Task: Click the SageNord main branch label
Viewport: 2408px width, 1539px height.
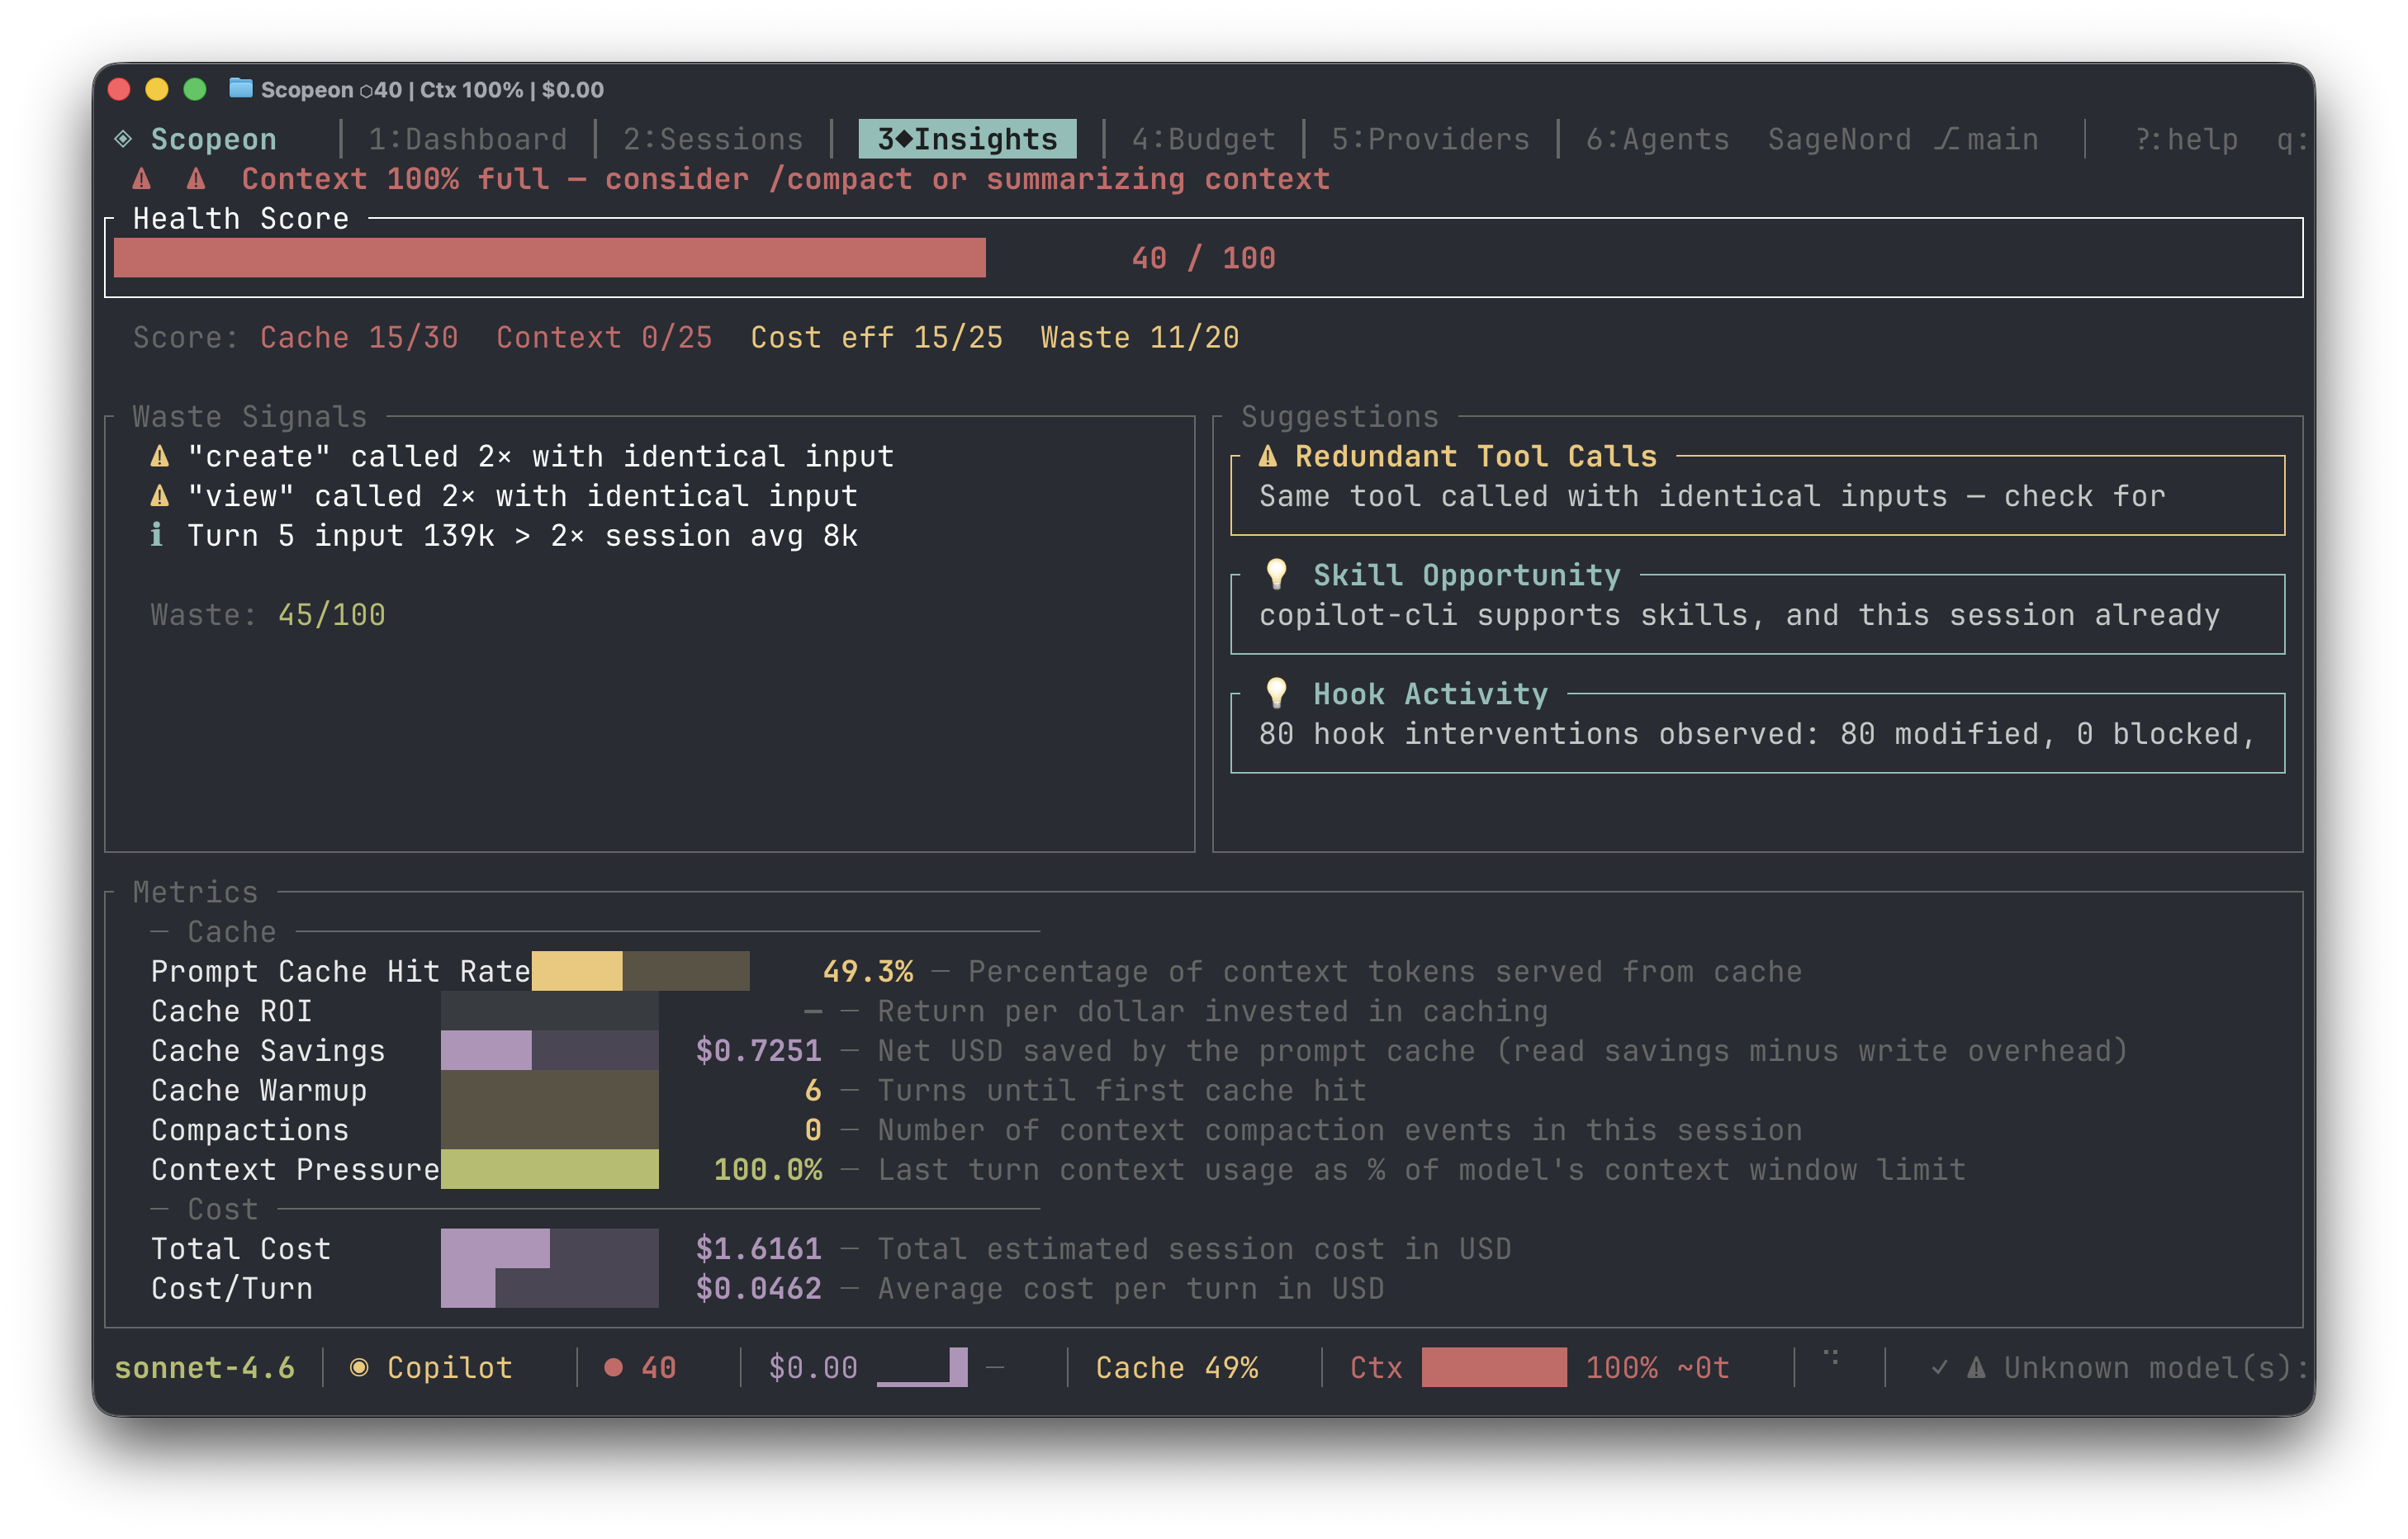Action: pyautogui.click(x=1902, y=139)
